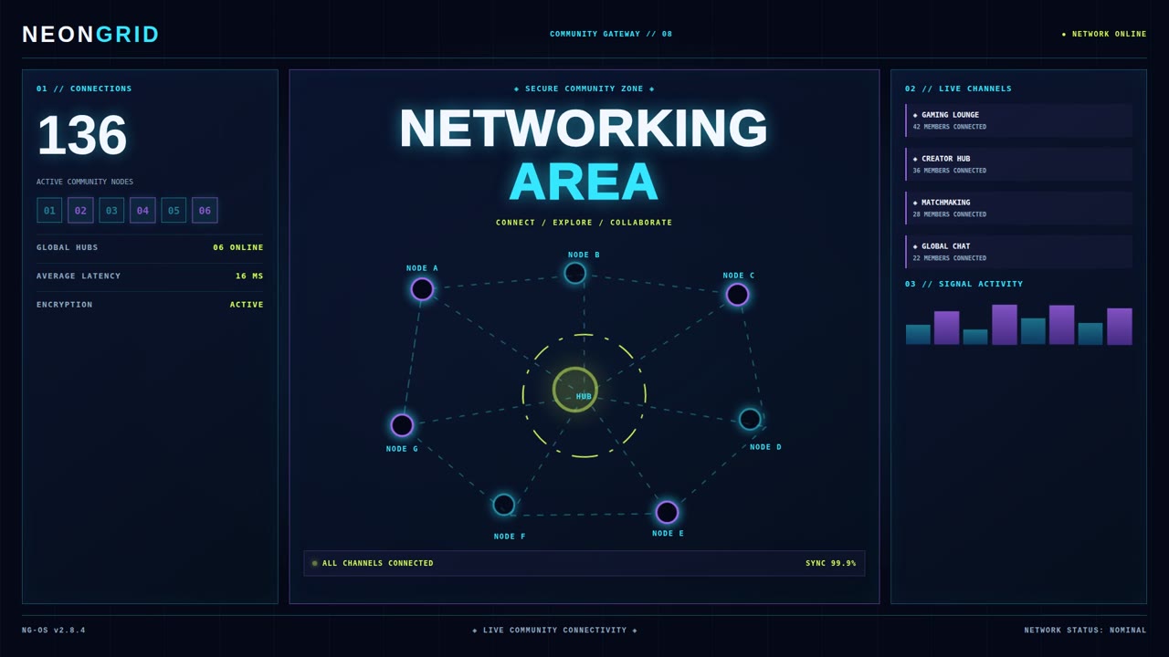Click the "16 MS" average latency value
The image size is (1169, 657).
tap(249, 276)
